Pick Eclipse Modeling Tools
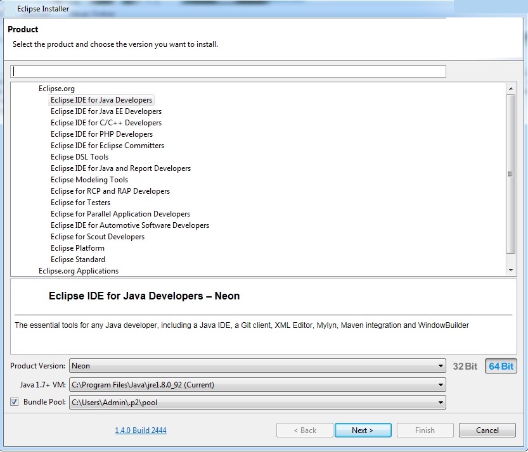The width and height of the screenshot is (528, 452). 89,180
